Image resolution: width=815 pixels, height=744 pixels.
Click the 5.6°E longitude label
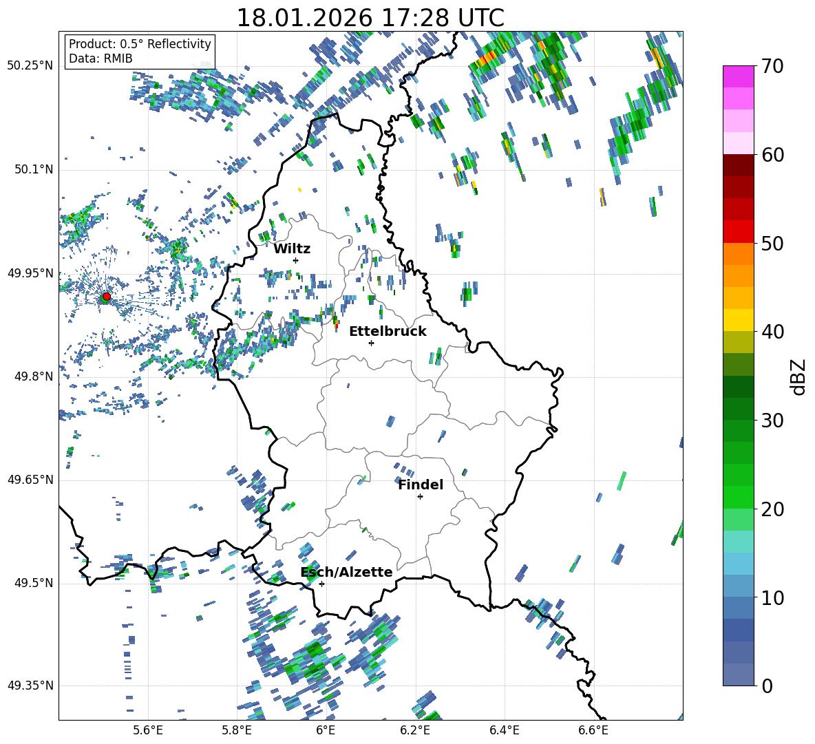click(148, 730)
